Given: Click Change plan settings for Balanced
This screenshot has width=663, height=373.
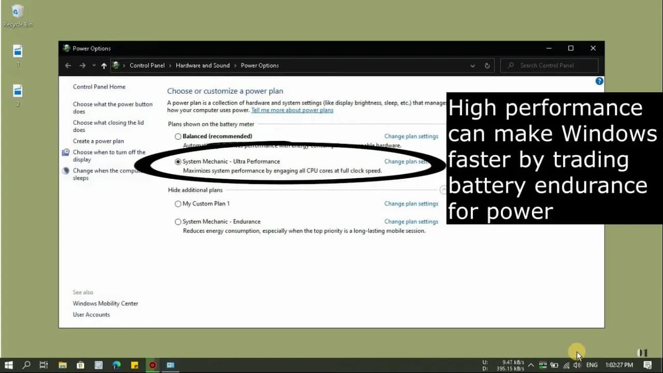Looking at the screenshot, I should pyautogui.click(x=411, y=136).
